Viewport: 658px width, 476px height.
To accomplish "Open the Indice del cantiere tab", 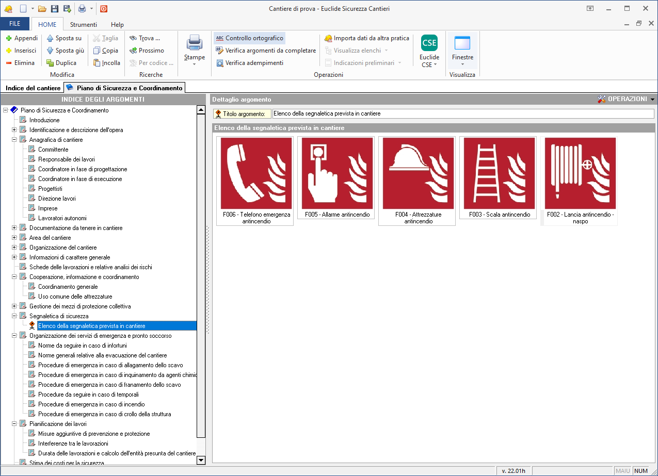I will (x=33, y=88).
